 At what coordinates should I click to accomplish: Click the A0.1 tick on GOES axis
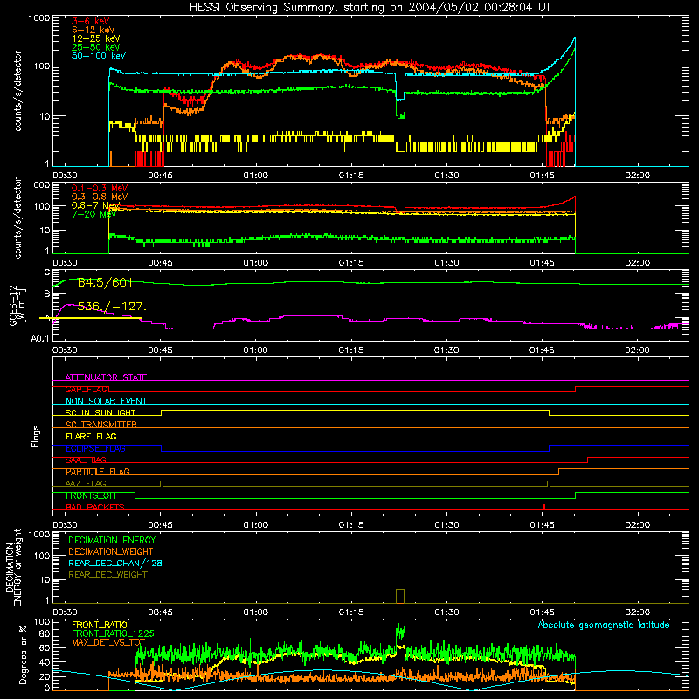tap(40, 338)
